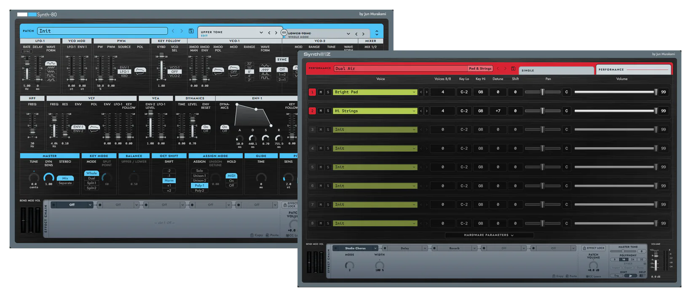
Task: Adjust Hi Strings pan slider
Action: pos(543,111)
